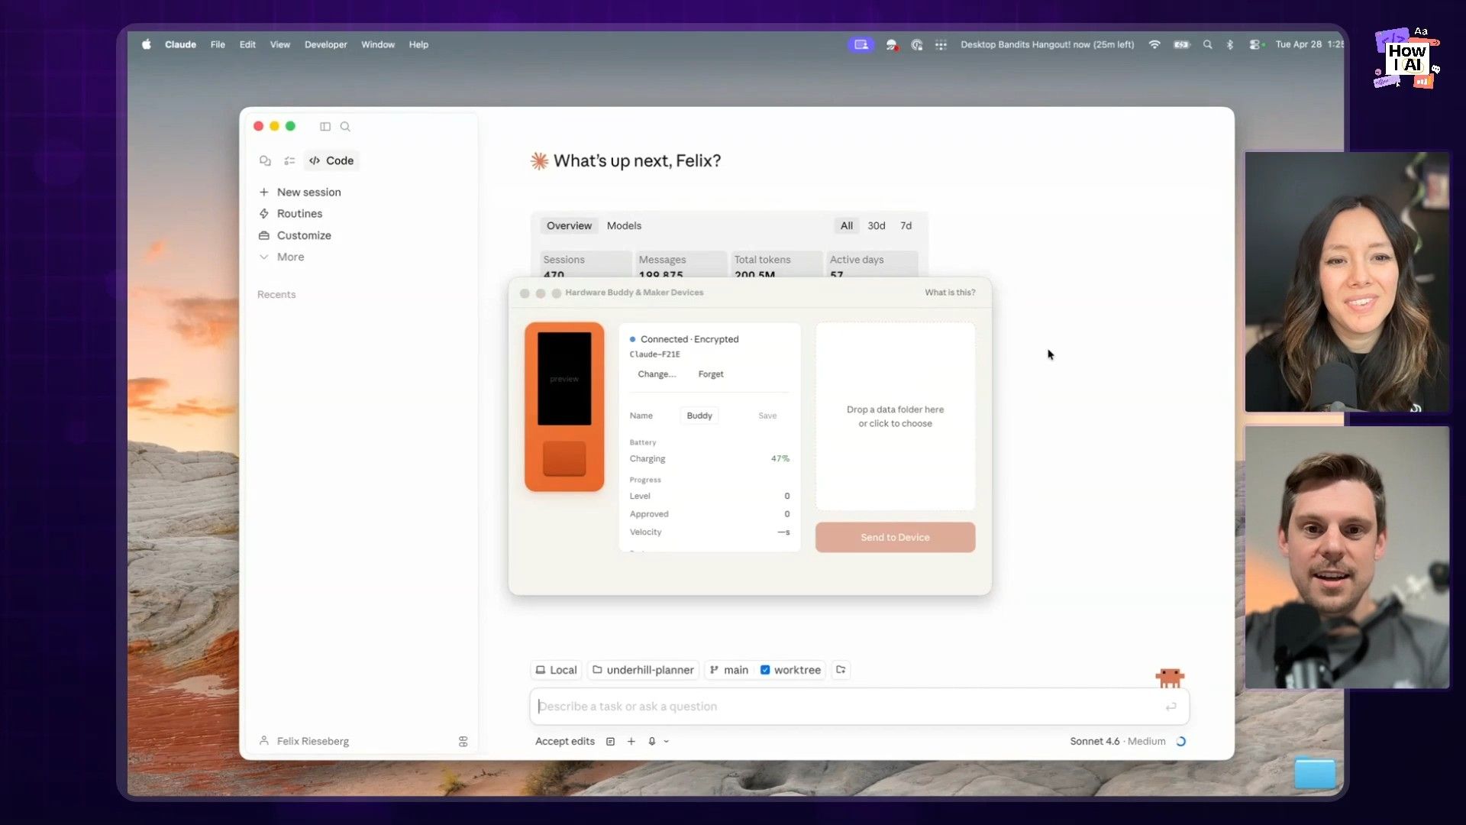1466x825 pixels.
Task: Open the File menu
Action: pyautogui.click(x=218, y=44)
